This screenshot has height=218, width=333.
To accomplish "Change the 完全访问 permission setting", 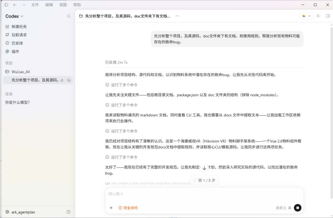I will point(128,208).
